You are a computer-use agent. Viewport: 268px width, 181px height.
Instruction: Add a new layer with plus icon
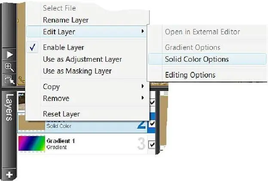pyautogui.click(x=9, y=175)
